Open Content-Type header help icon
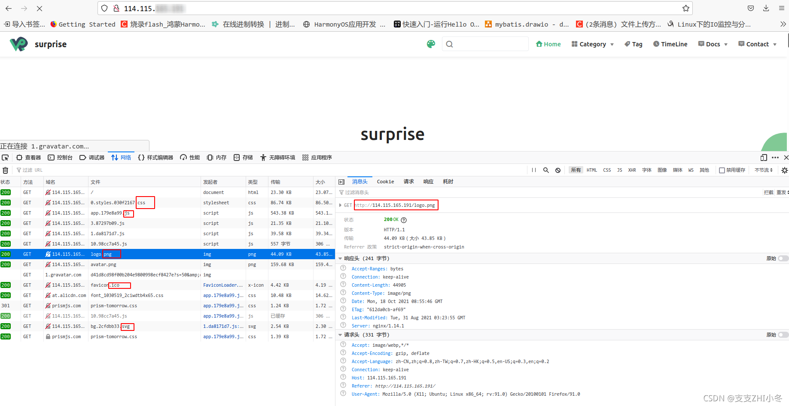Viewport: 789px width, 406px height. 343,293
